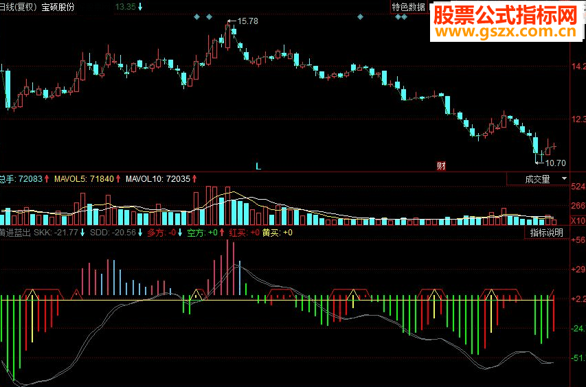This screenshot has height=387, width=586.
Task: Click the cyan 'L' marker icon
Action: pyautogui.click(x=258, y=166)
